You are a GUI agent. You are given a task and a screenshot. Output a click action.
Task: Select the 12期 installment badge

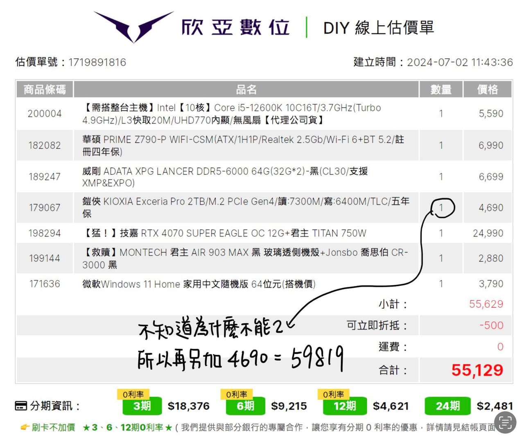[344, 406]
